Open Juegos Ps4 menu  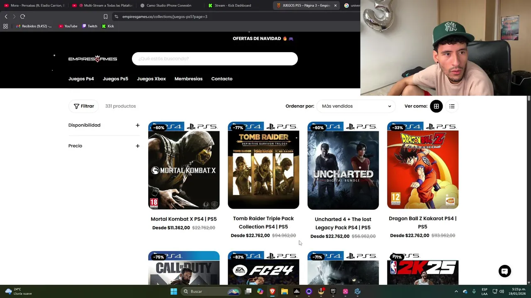coord(81,79)
